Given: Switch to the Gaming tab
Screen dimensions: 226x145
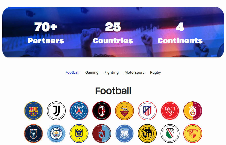Looking at the screenshot, I should click(92, 72).
